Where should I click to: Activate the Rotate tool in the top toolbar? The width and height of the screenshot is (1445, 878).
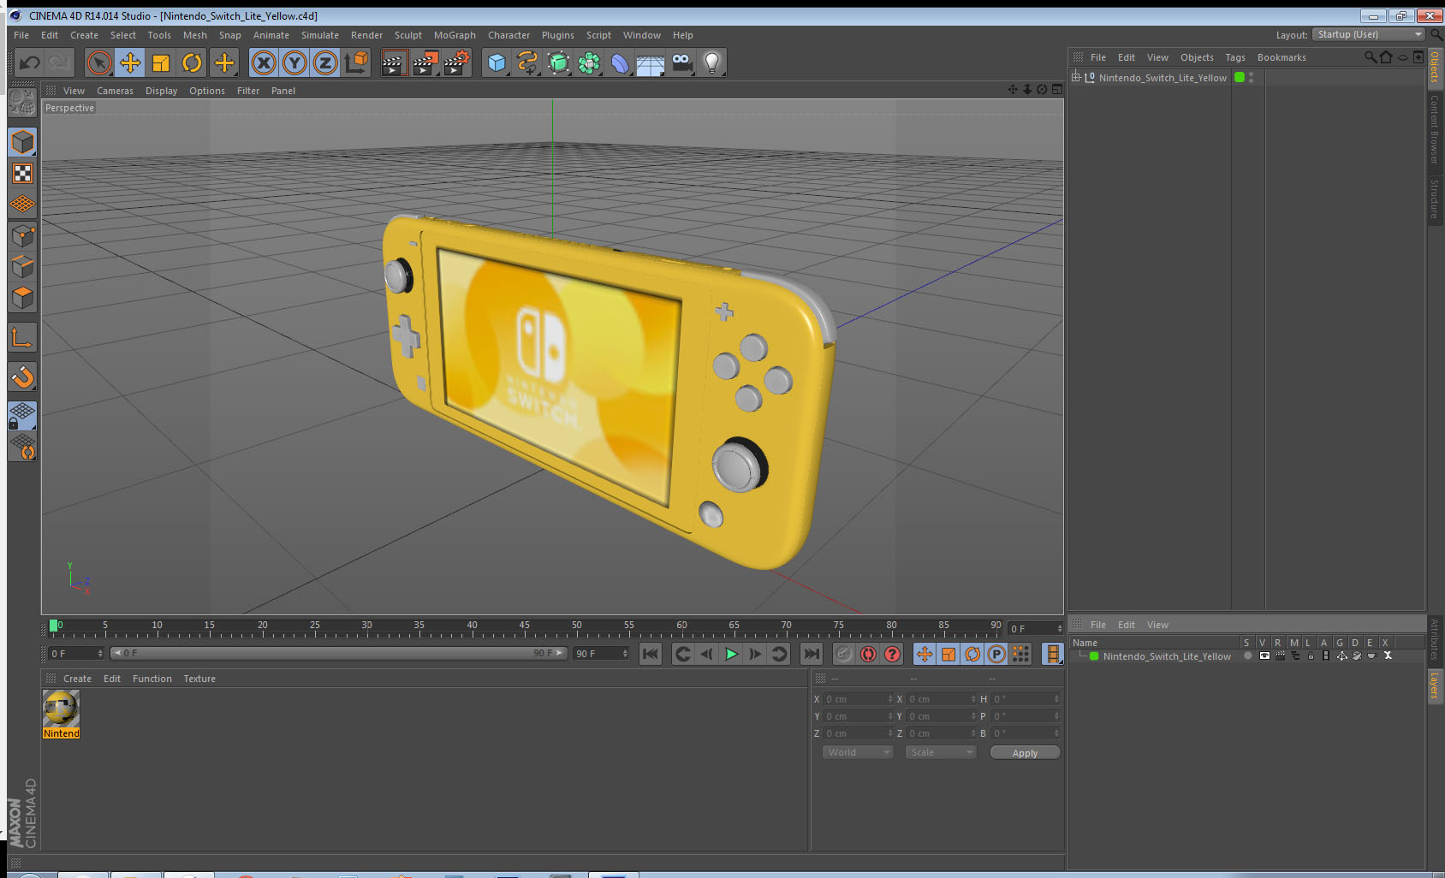[192, 62]
